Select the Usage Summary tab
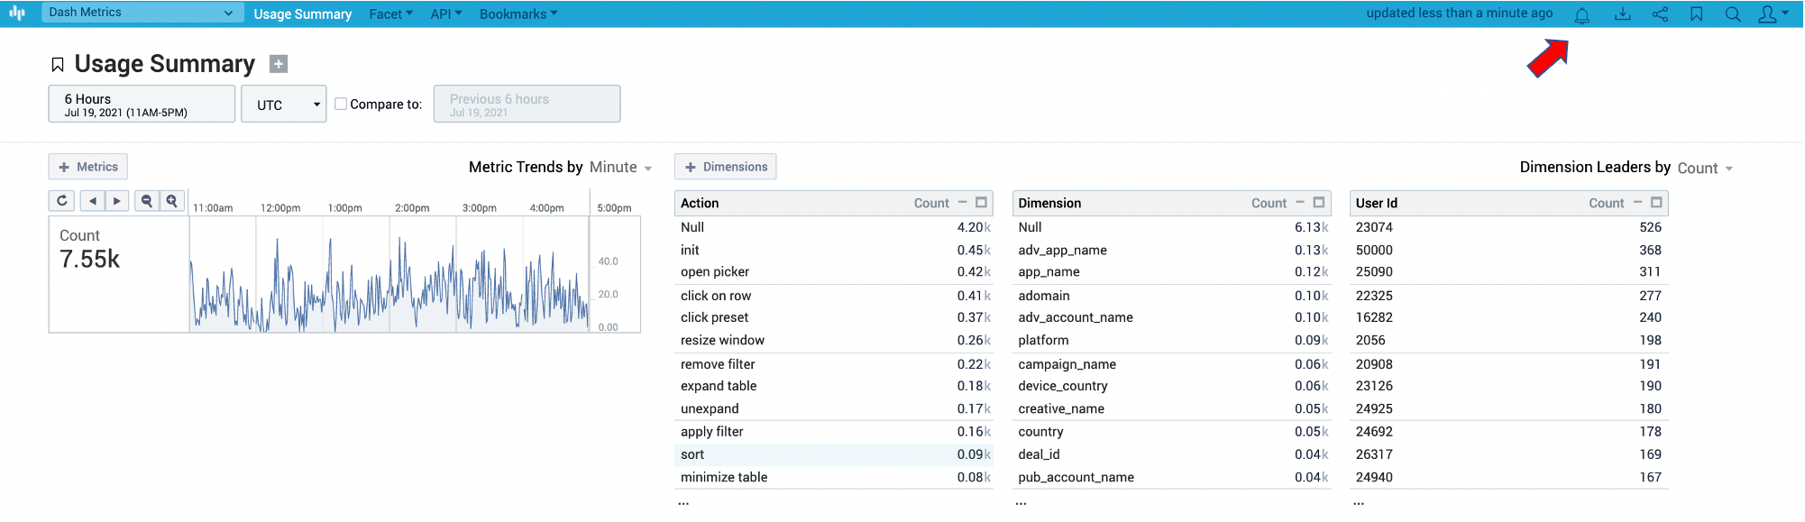This screenshot has height=522, width=1805. tap(303, 14)
